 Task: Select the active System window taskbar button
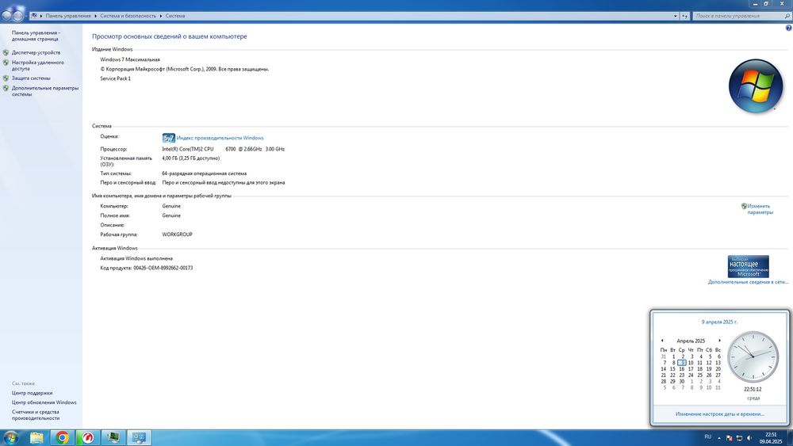(x=140, y=437)
